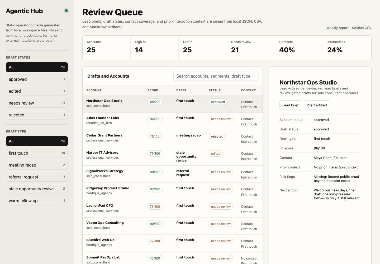Click the green status indicator dot
Screen dimensions: 380x264
coord(66,11)
